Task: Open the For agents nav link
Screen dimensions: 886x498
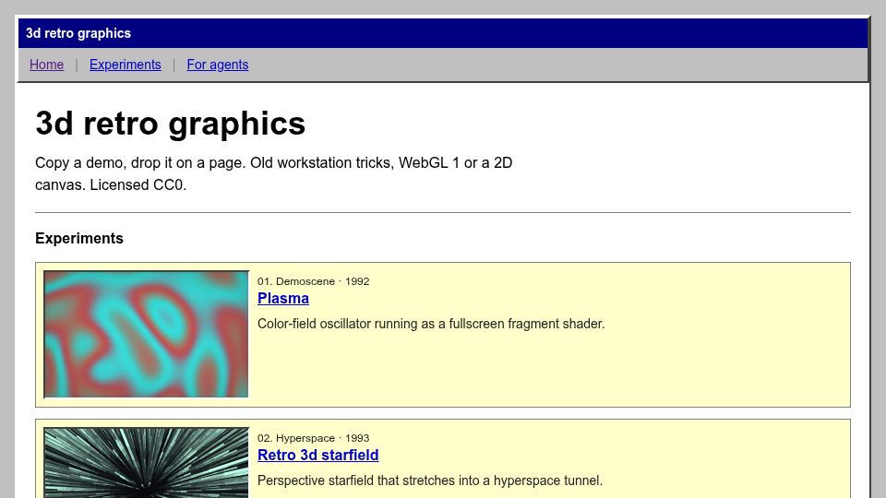Action: (218, 65)
